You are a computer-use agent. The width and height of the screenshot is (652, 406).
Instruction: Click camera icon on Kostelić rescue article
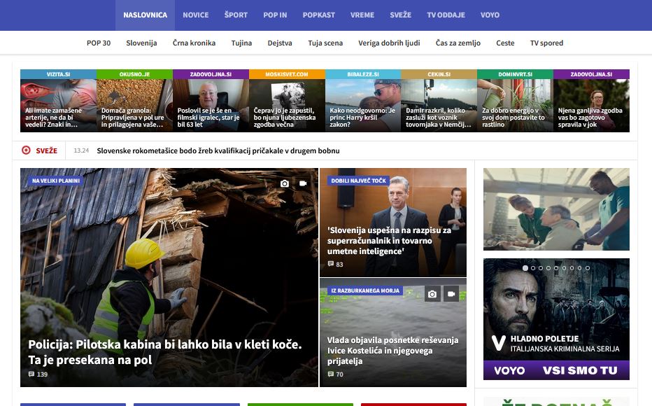[432, 294]
